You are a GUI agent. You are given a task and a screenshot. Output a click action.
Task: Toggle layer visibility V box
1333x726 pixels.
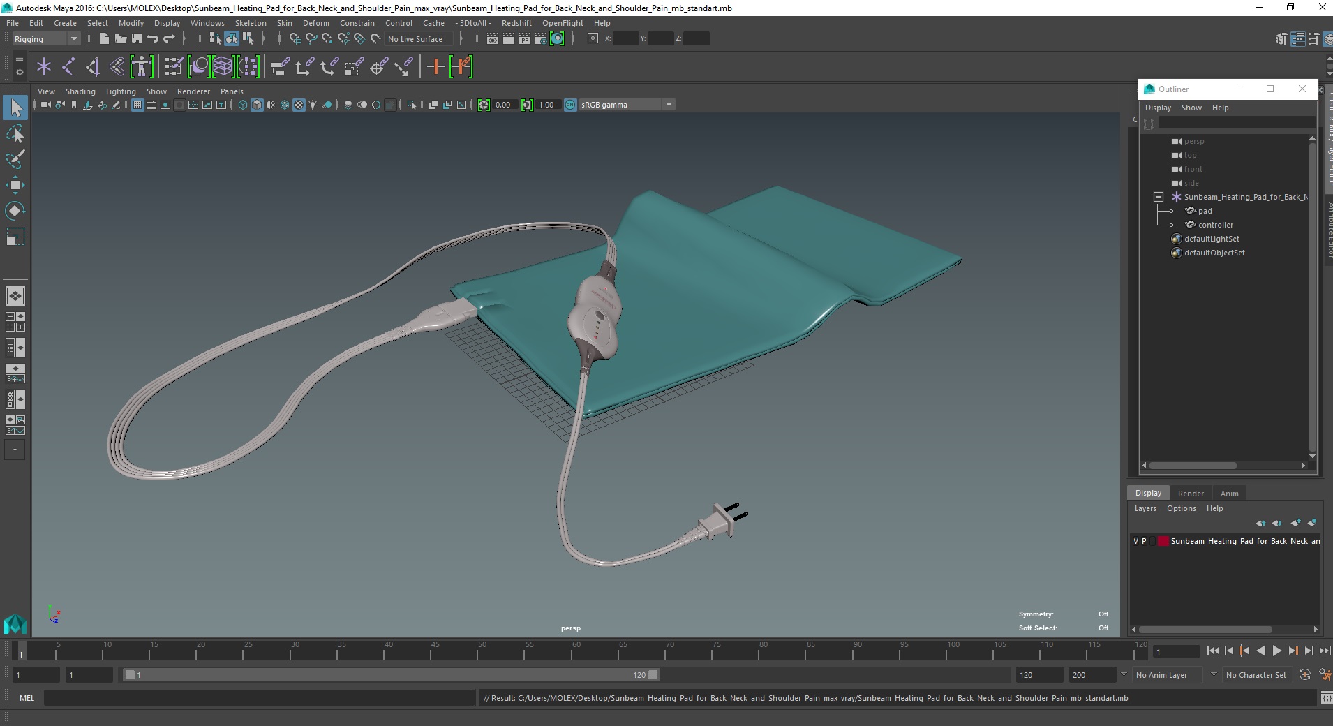point(1135,541)
